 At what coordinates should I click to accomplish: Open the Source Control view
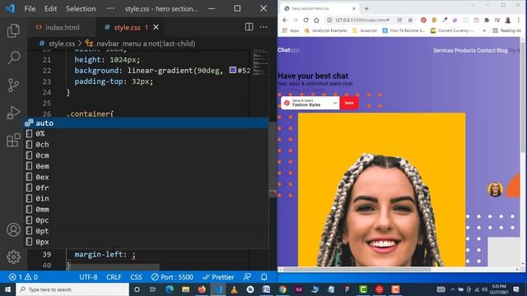(13, 86)
